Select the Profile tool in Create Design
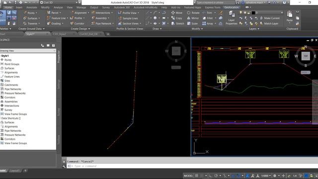Viewport: 318px width, 179px height. click(x=78, y=18)
